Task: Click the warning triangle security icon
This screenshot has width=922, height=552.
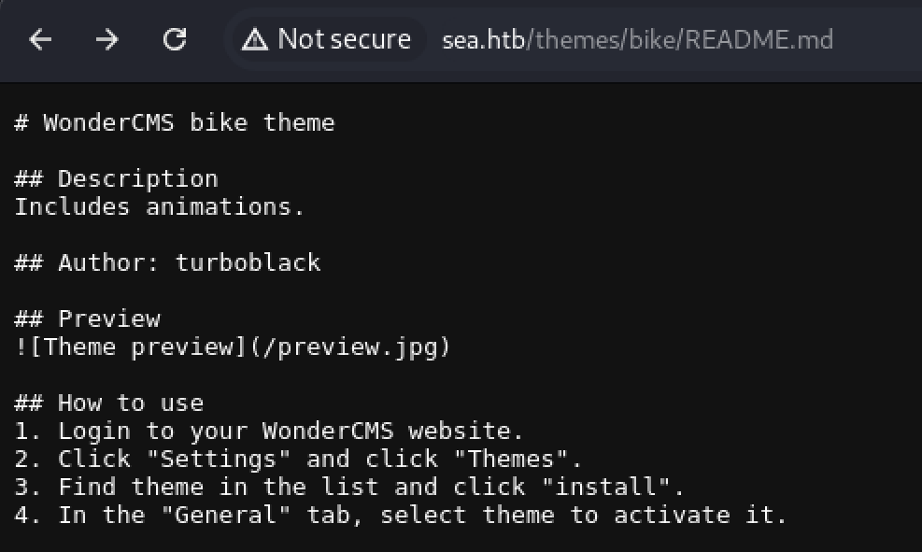Action: (x=254, y=39)
